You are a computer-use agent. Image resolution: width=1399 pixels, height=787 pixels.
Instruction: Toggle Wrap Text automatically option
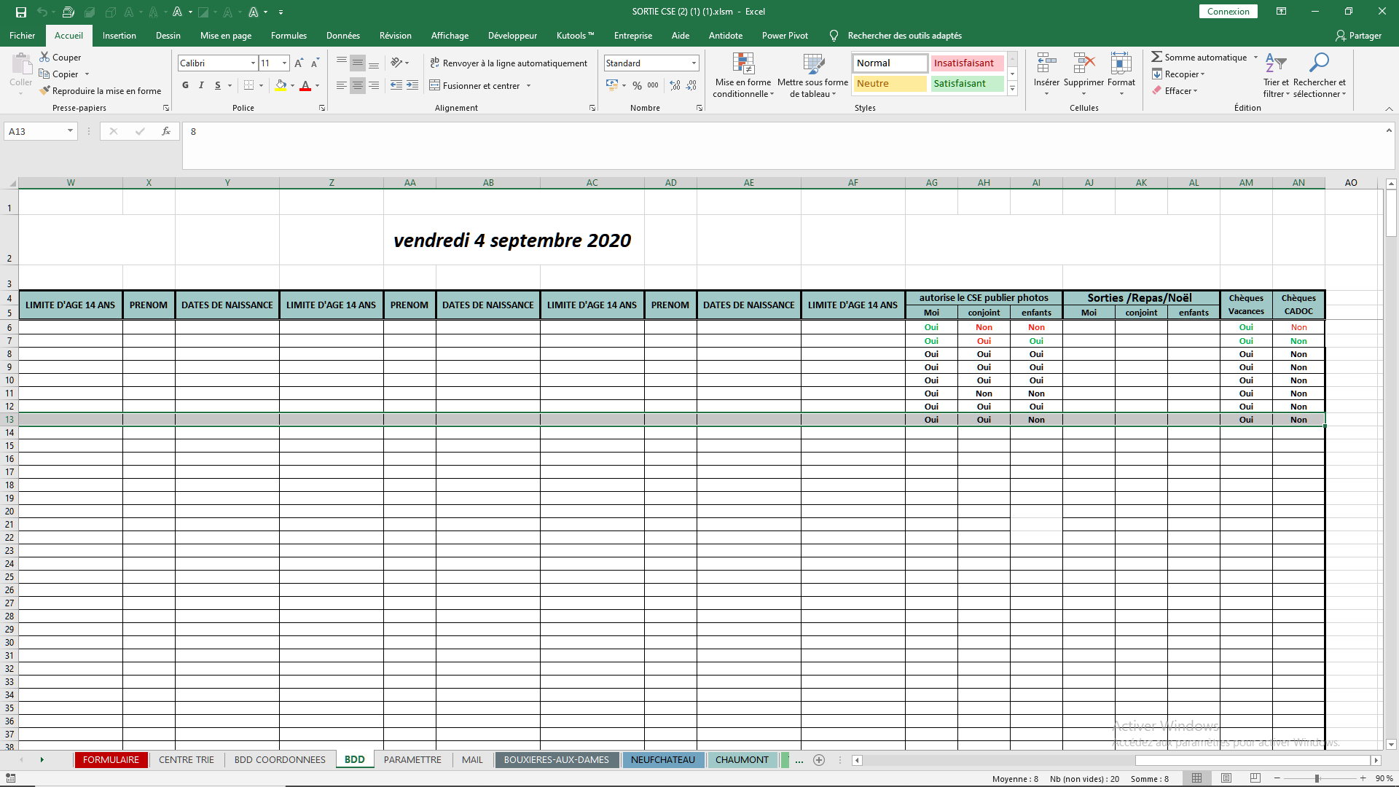coord(509,63)
